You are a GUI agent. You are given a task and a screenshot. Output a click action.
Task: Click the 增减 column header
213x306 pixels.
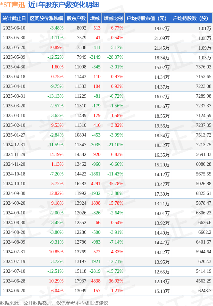(x=95, y=18)
